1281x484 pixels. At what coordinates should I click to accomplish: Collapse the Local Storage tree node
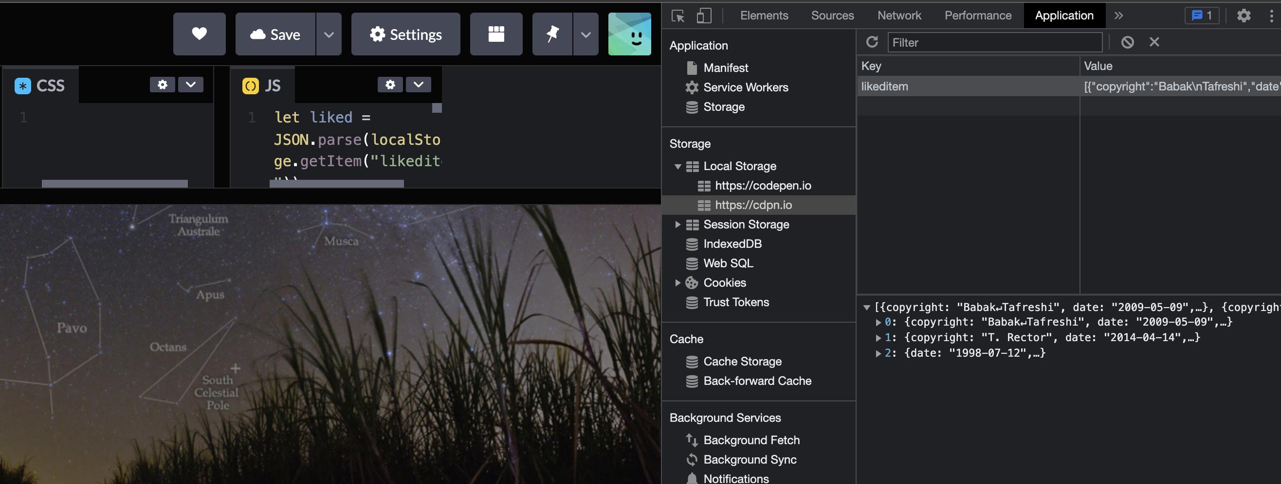677,166
